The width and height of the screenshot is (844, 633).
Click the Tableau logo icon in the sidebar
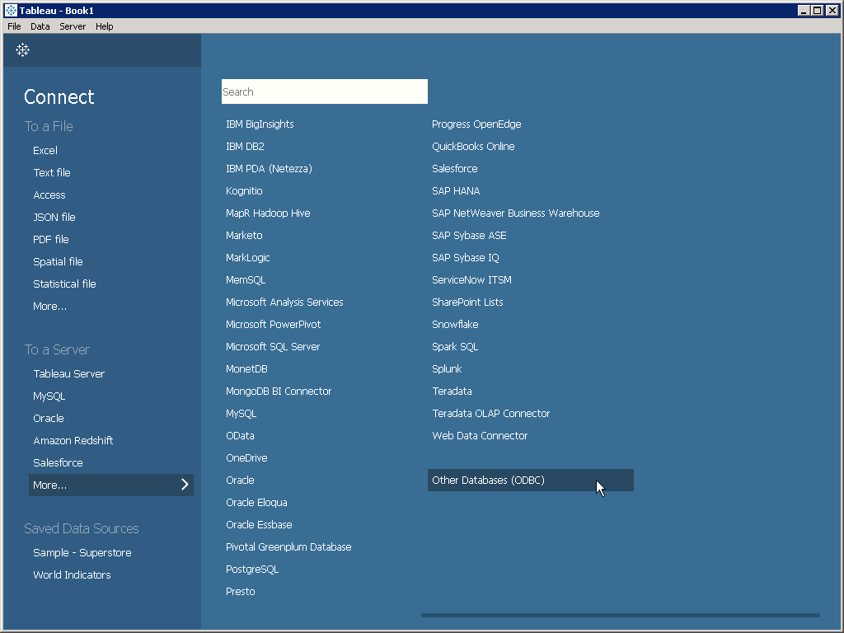[x=23, y=50]
